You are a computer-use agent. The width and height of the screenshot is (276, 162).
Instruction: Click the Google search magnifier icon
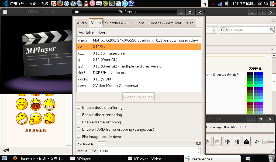pos(272,30)
